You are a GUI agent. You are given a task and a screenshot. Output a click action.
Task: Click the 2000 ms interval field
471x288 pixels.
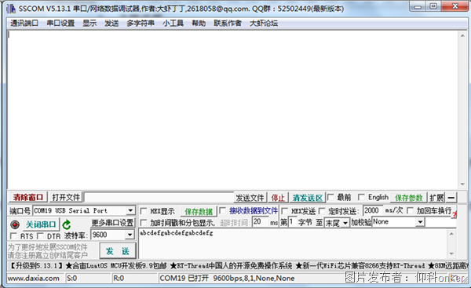tap(373, 210)
